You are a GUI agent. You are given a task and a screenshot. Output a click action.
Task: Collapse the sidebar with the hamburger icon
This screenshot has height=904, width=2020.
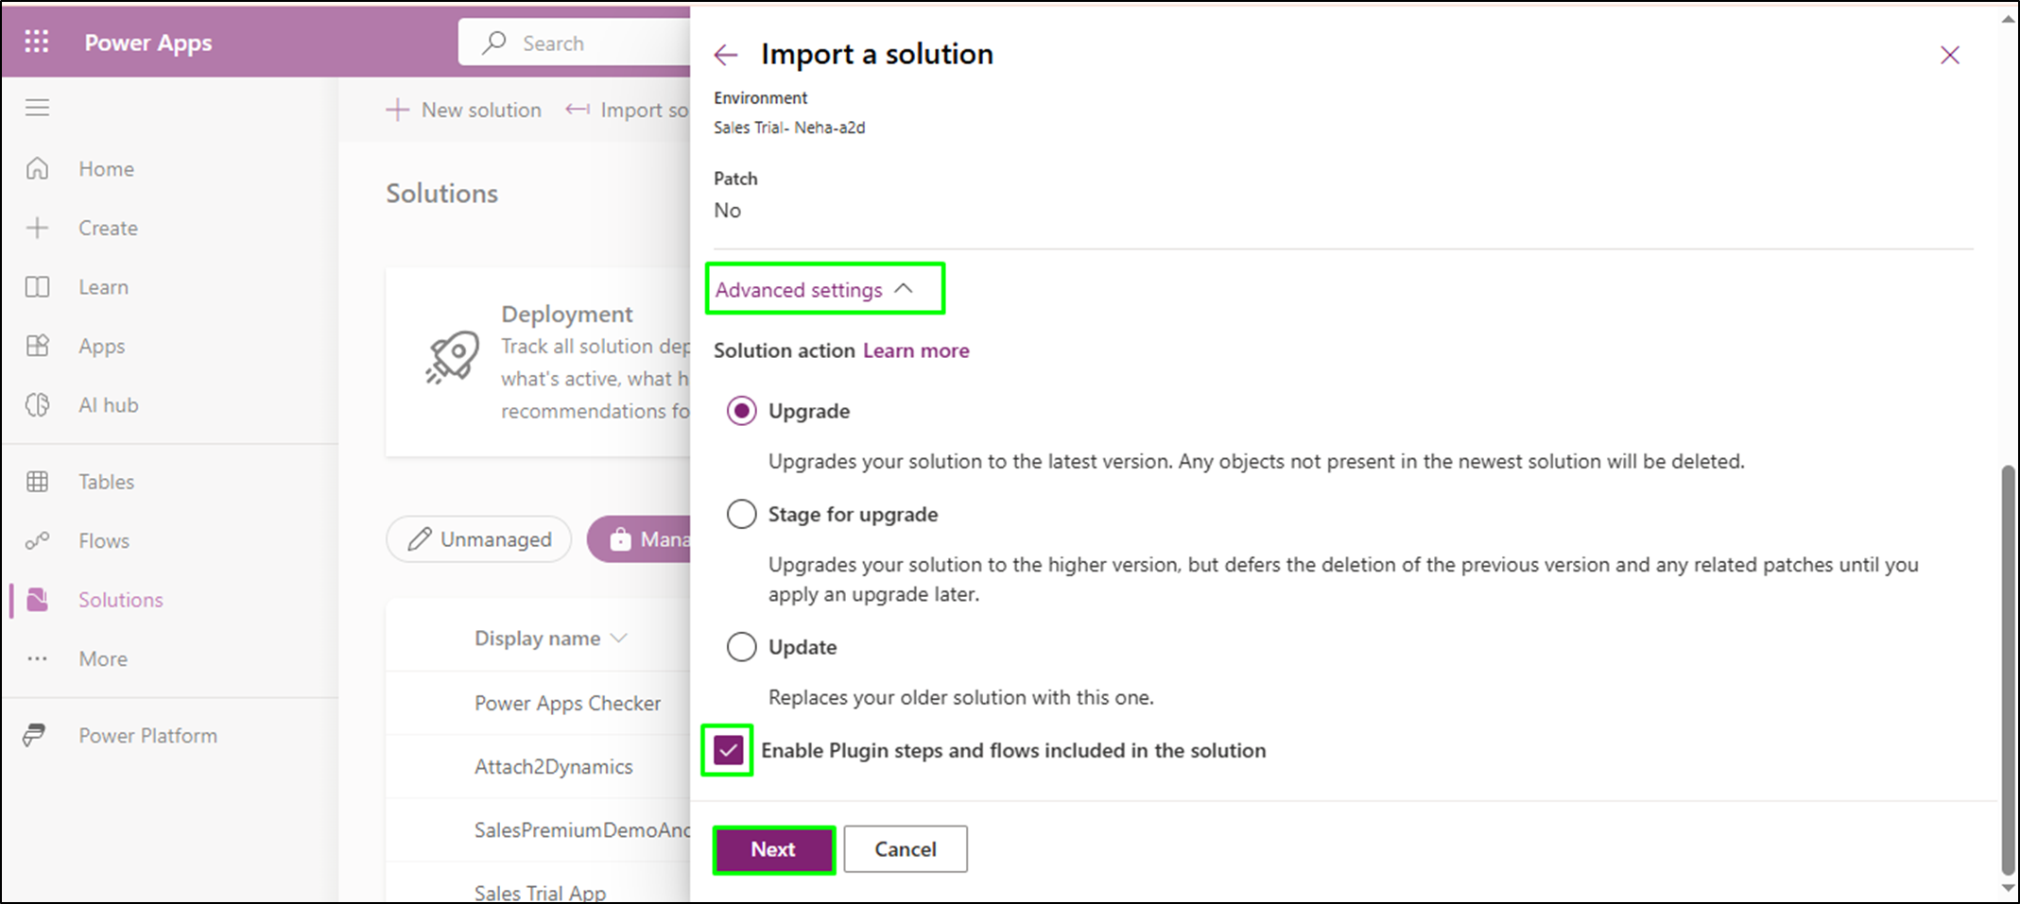coord(37,107)
